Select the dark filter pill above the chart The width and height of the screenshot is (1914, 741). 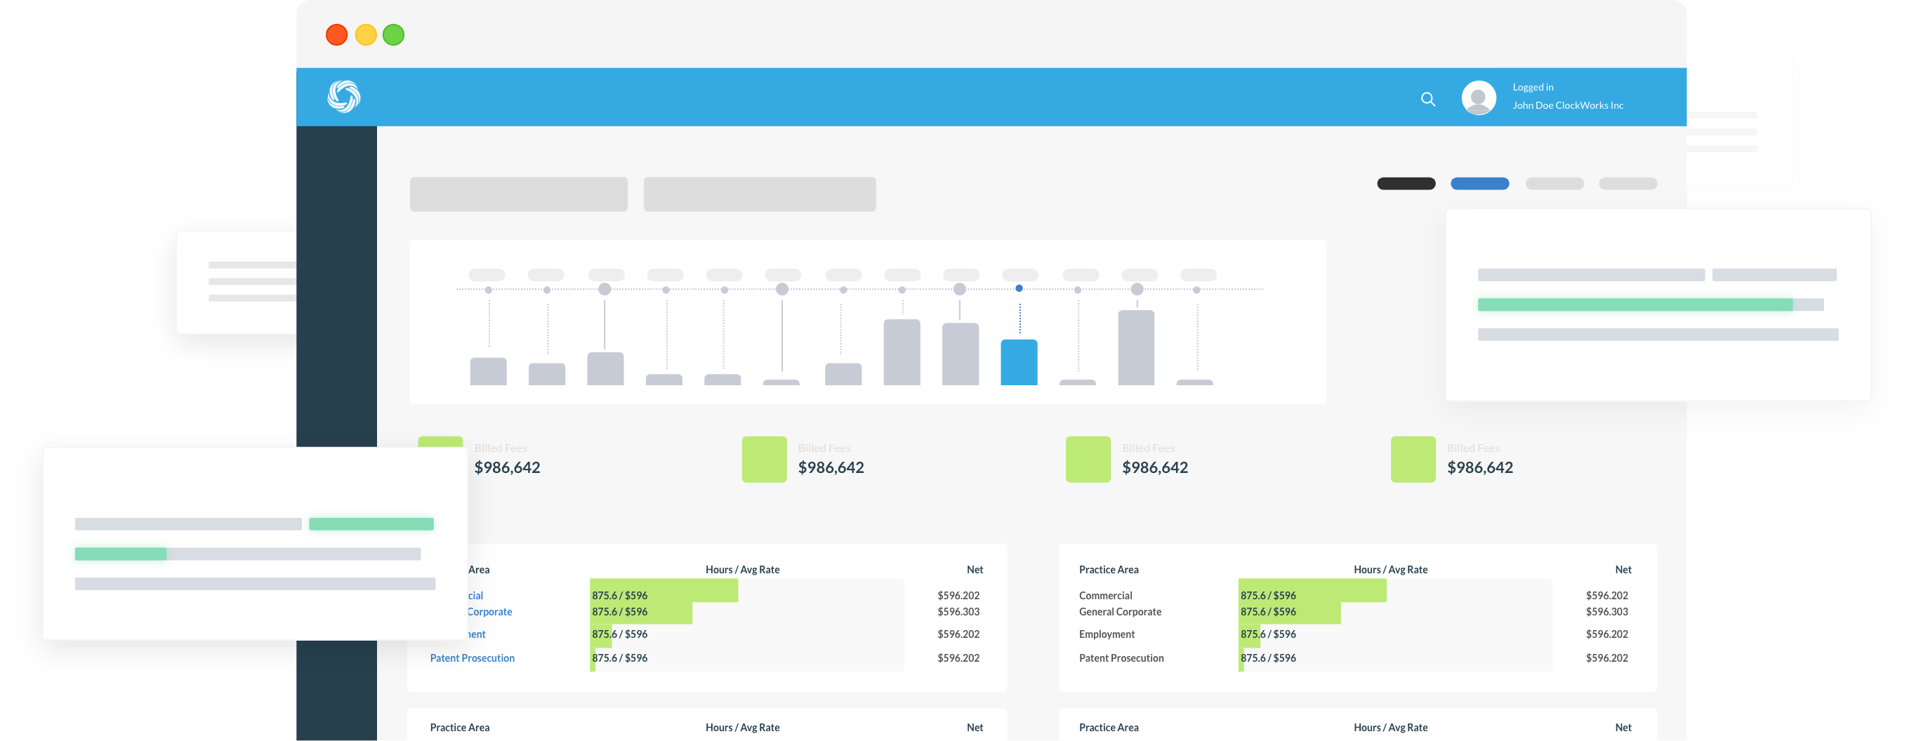[x=1406, y=183]
